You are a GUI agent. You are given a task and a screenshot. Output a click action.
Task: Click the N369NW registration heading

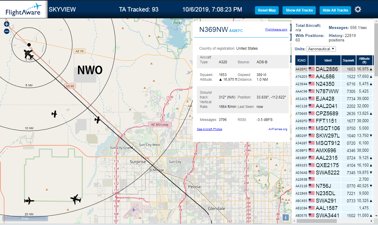[x=214, y=30]
